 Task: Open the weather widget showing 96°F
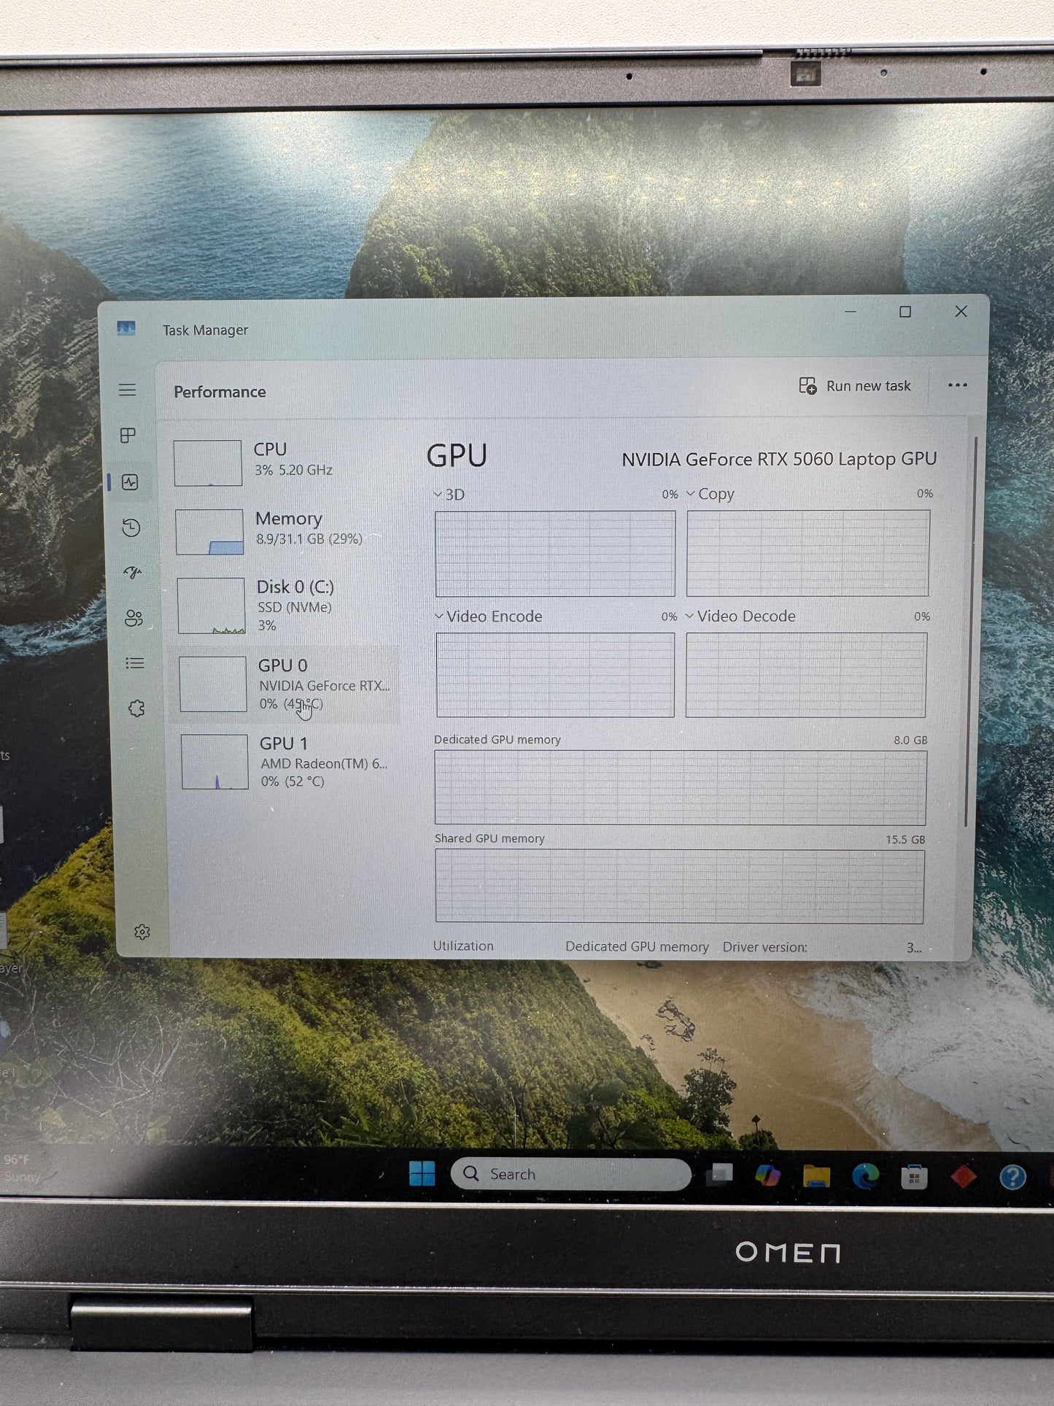point(22,1169)
